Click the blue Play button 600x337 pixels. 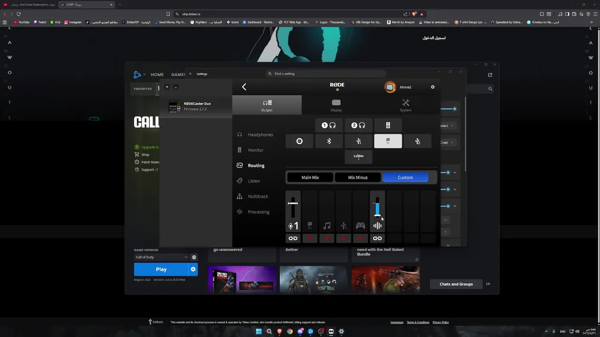tap(161, 269)
